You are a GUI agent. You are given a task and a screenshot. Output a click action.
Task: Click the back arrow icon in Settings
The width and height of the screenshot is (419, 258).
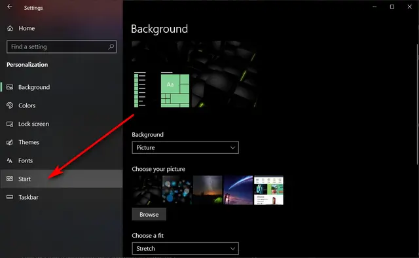pyautogui.click(x=10, y=7)
